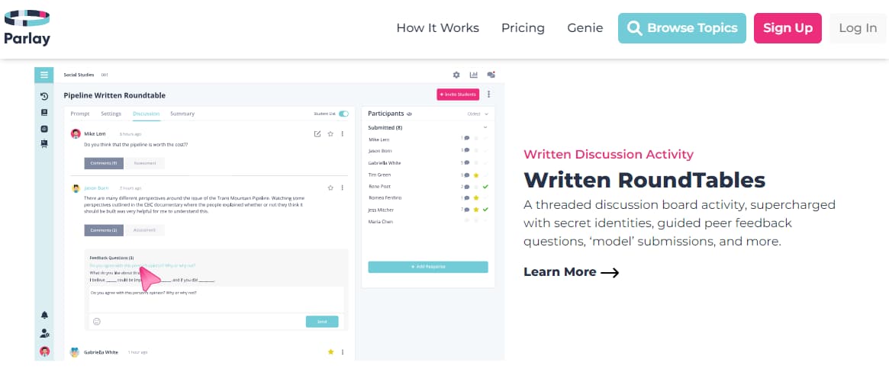Open the options menu on Mike Lem's post

342,133
